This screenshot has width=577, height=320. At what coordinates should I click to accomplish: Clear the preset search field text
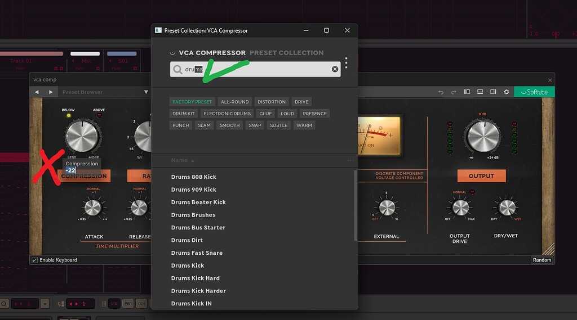(335, 69)
